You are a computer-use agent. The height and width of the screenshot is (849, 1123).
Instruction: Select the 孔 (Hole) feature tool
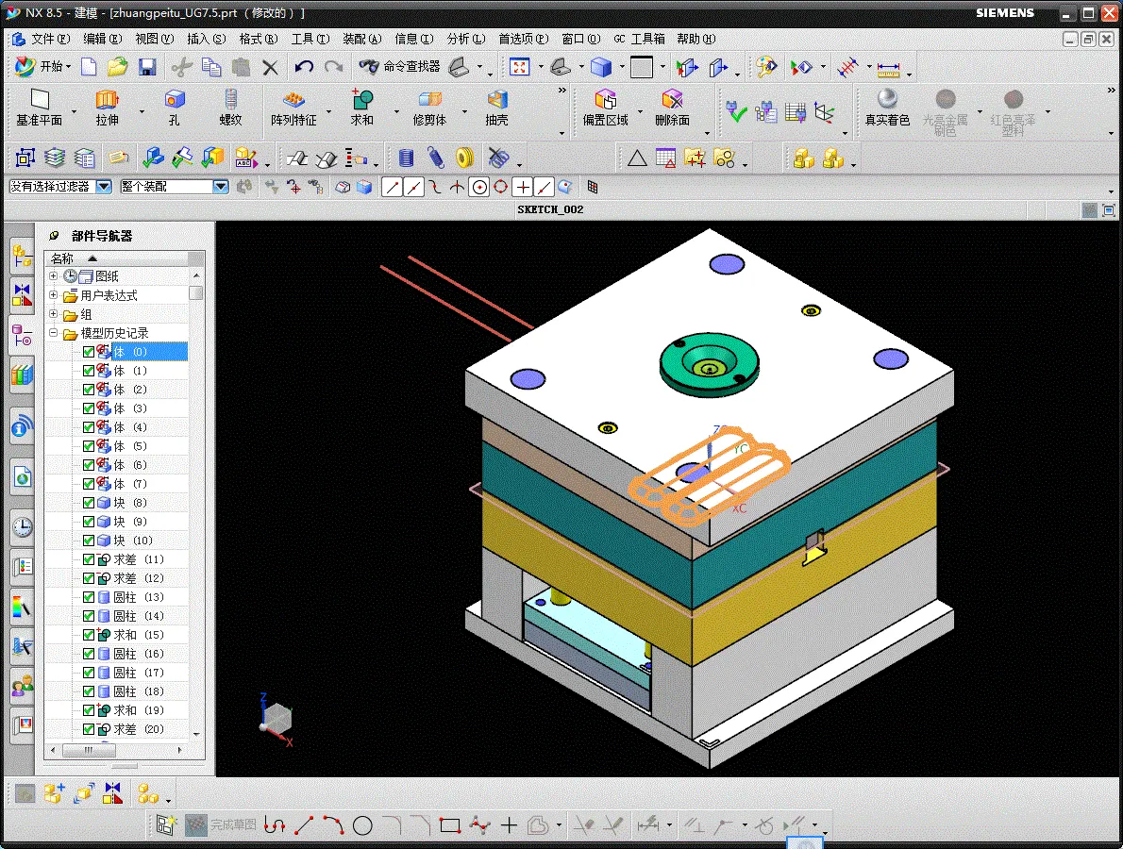coord(174,100)
